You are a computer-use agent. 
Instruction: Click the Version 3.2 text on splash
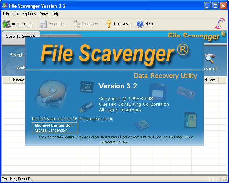[118, 86]
